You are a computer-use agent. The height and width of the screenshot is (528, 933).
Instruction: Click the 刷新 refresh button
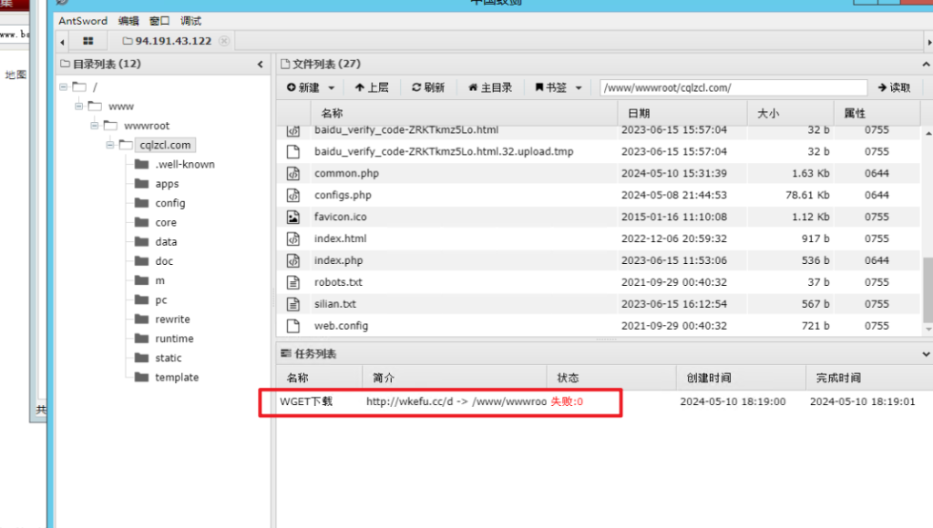pos(428,87)
